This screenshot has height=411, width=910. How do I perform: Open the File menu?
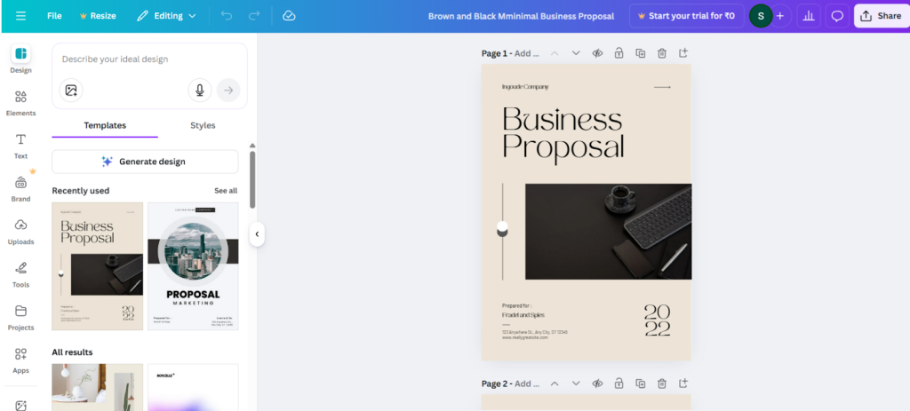pyautogui.click(x=54, y=16)
